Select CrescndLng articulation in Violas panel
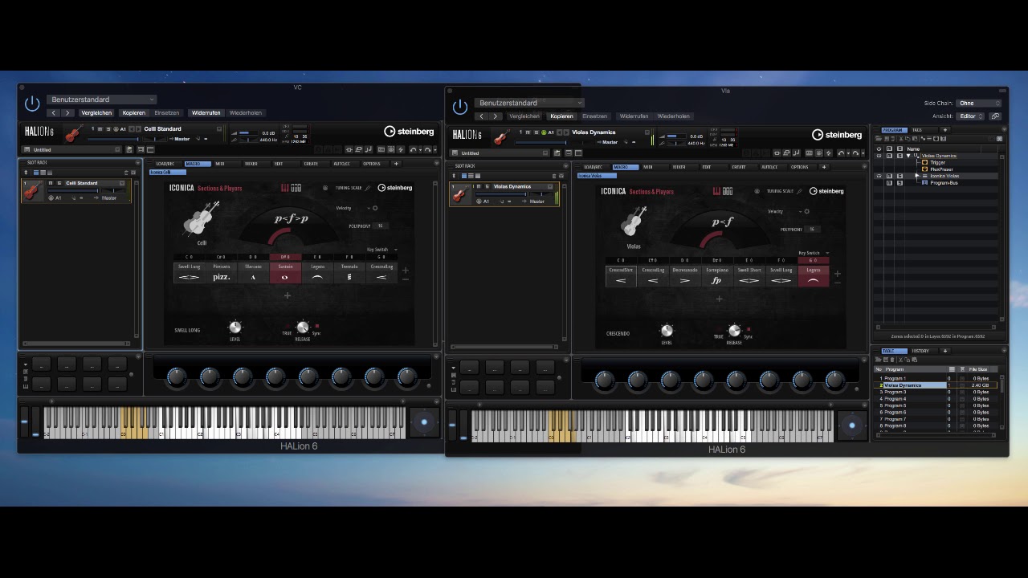1028x578 pixels. tap(653, 276)
